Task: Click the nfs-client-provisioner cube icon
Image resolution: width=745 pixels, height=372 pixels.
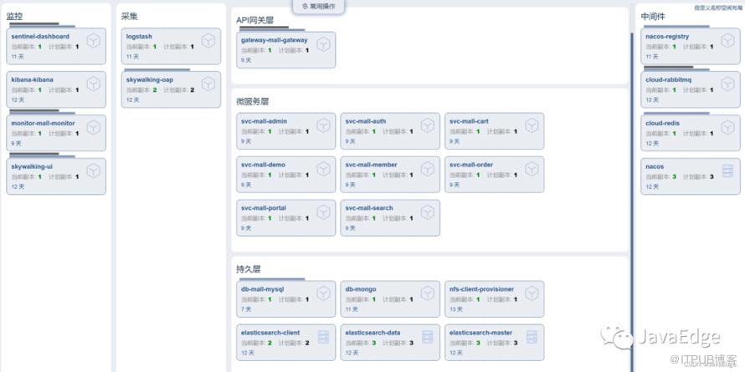Action: tap(532, 293)
